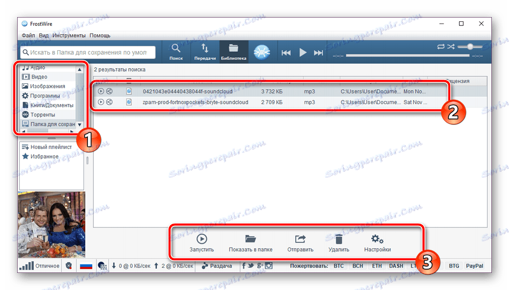The height and width of the screenshot is (290, 509).
Task: Open the Помощь menu
Action: pyautogui.click(x=100, y=35)
